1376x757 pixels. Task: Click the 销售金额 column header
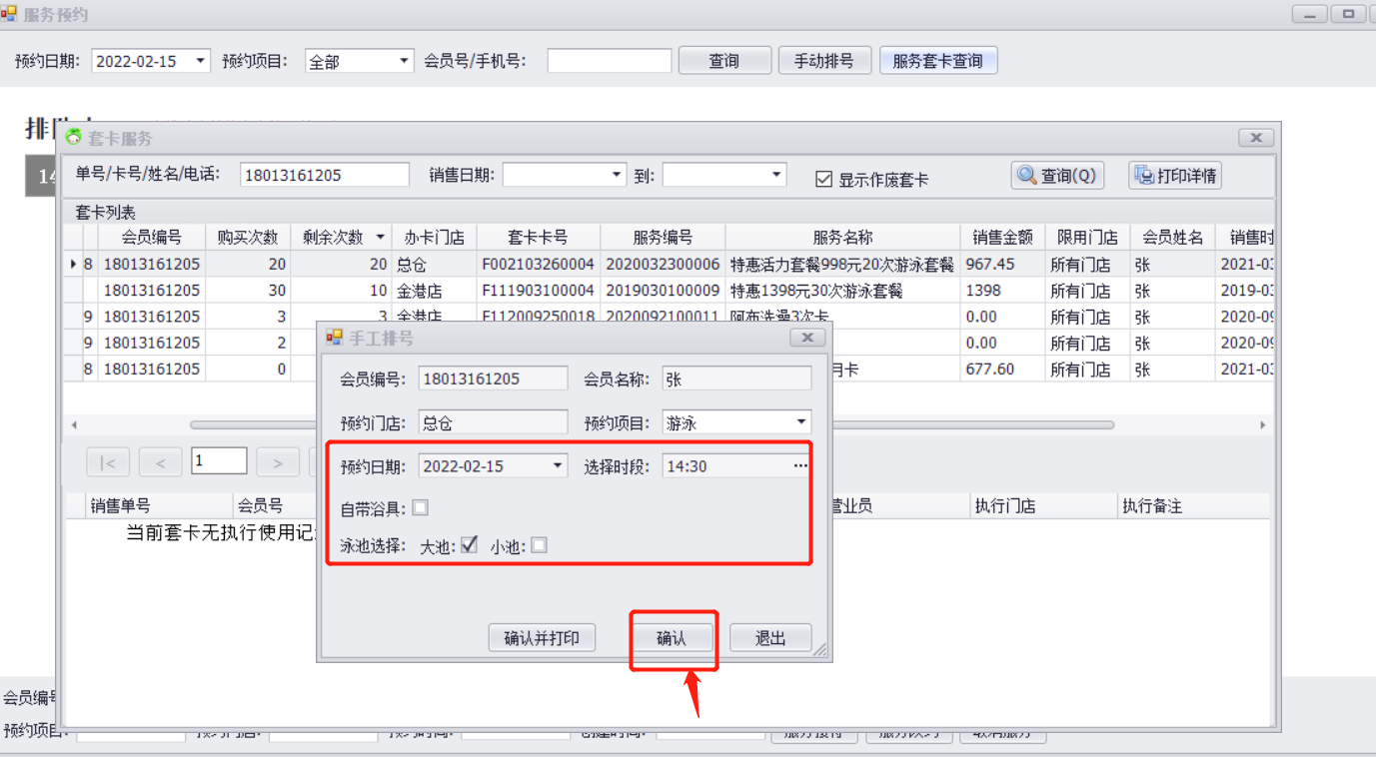(1003, 238)
